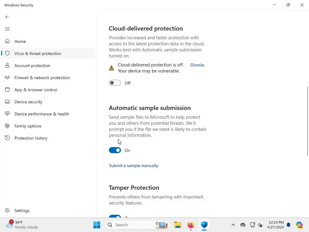The height and width of the screenshot is (232, 309).
Task: Turn off Automatic sample submission toggle
Action: (115, 150)
